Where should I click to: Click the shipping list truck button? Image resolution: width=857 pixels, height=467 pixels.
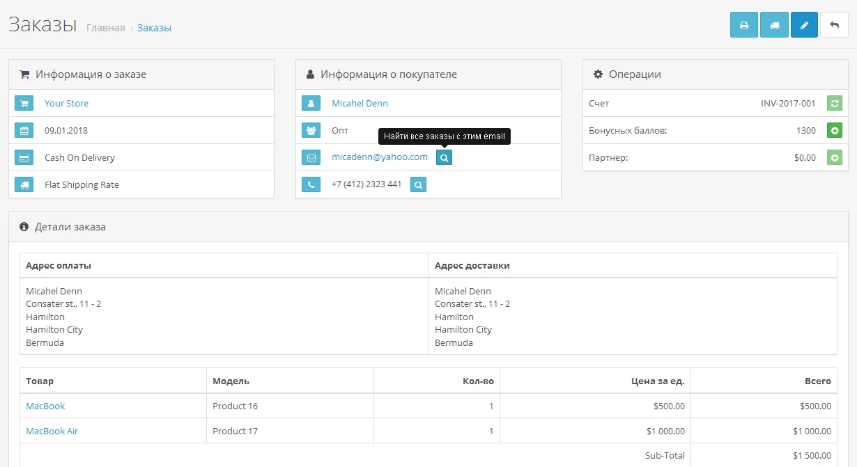point(774,25)
